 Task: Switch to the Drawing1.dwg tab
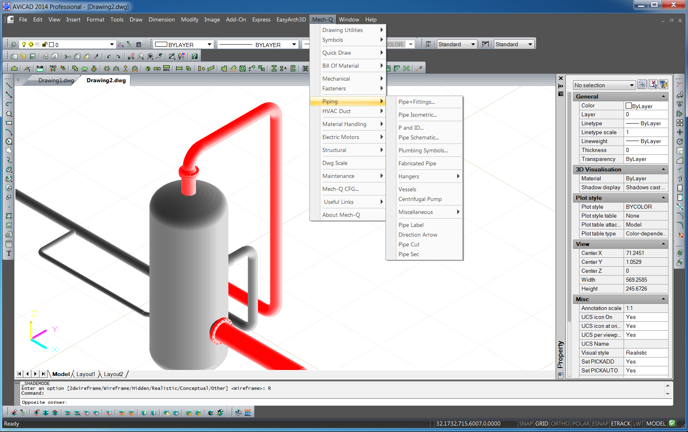pos(56,80)
